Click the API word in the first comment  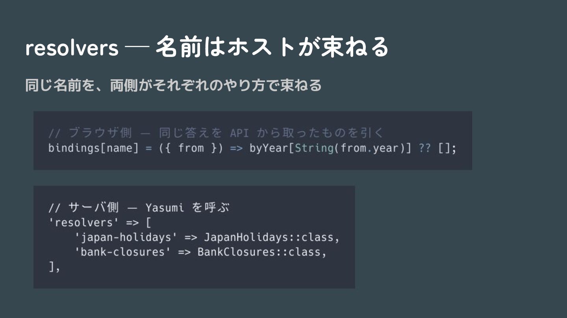tap(239, 133)
